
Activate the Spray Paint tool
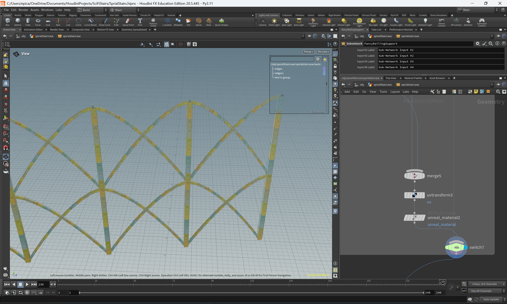(128, 22)
